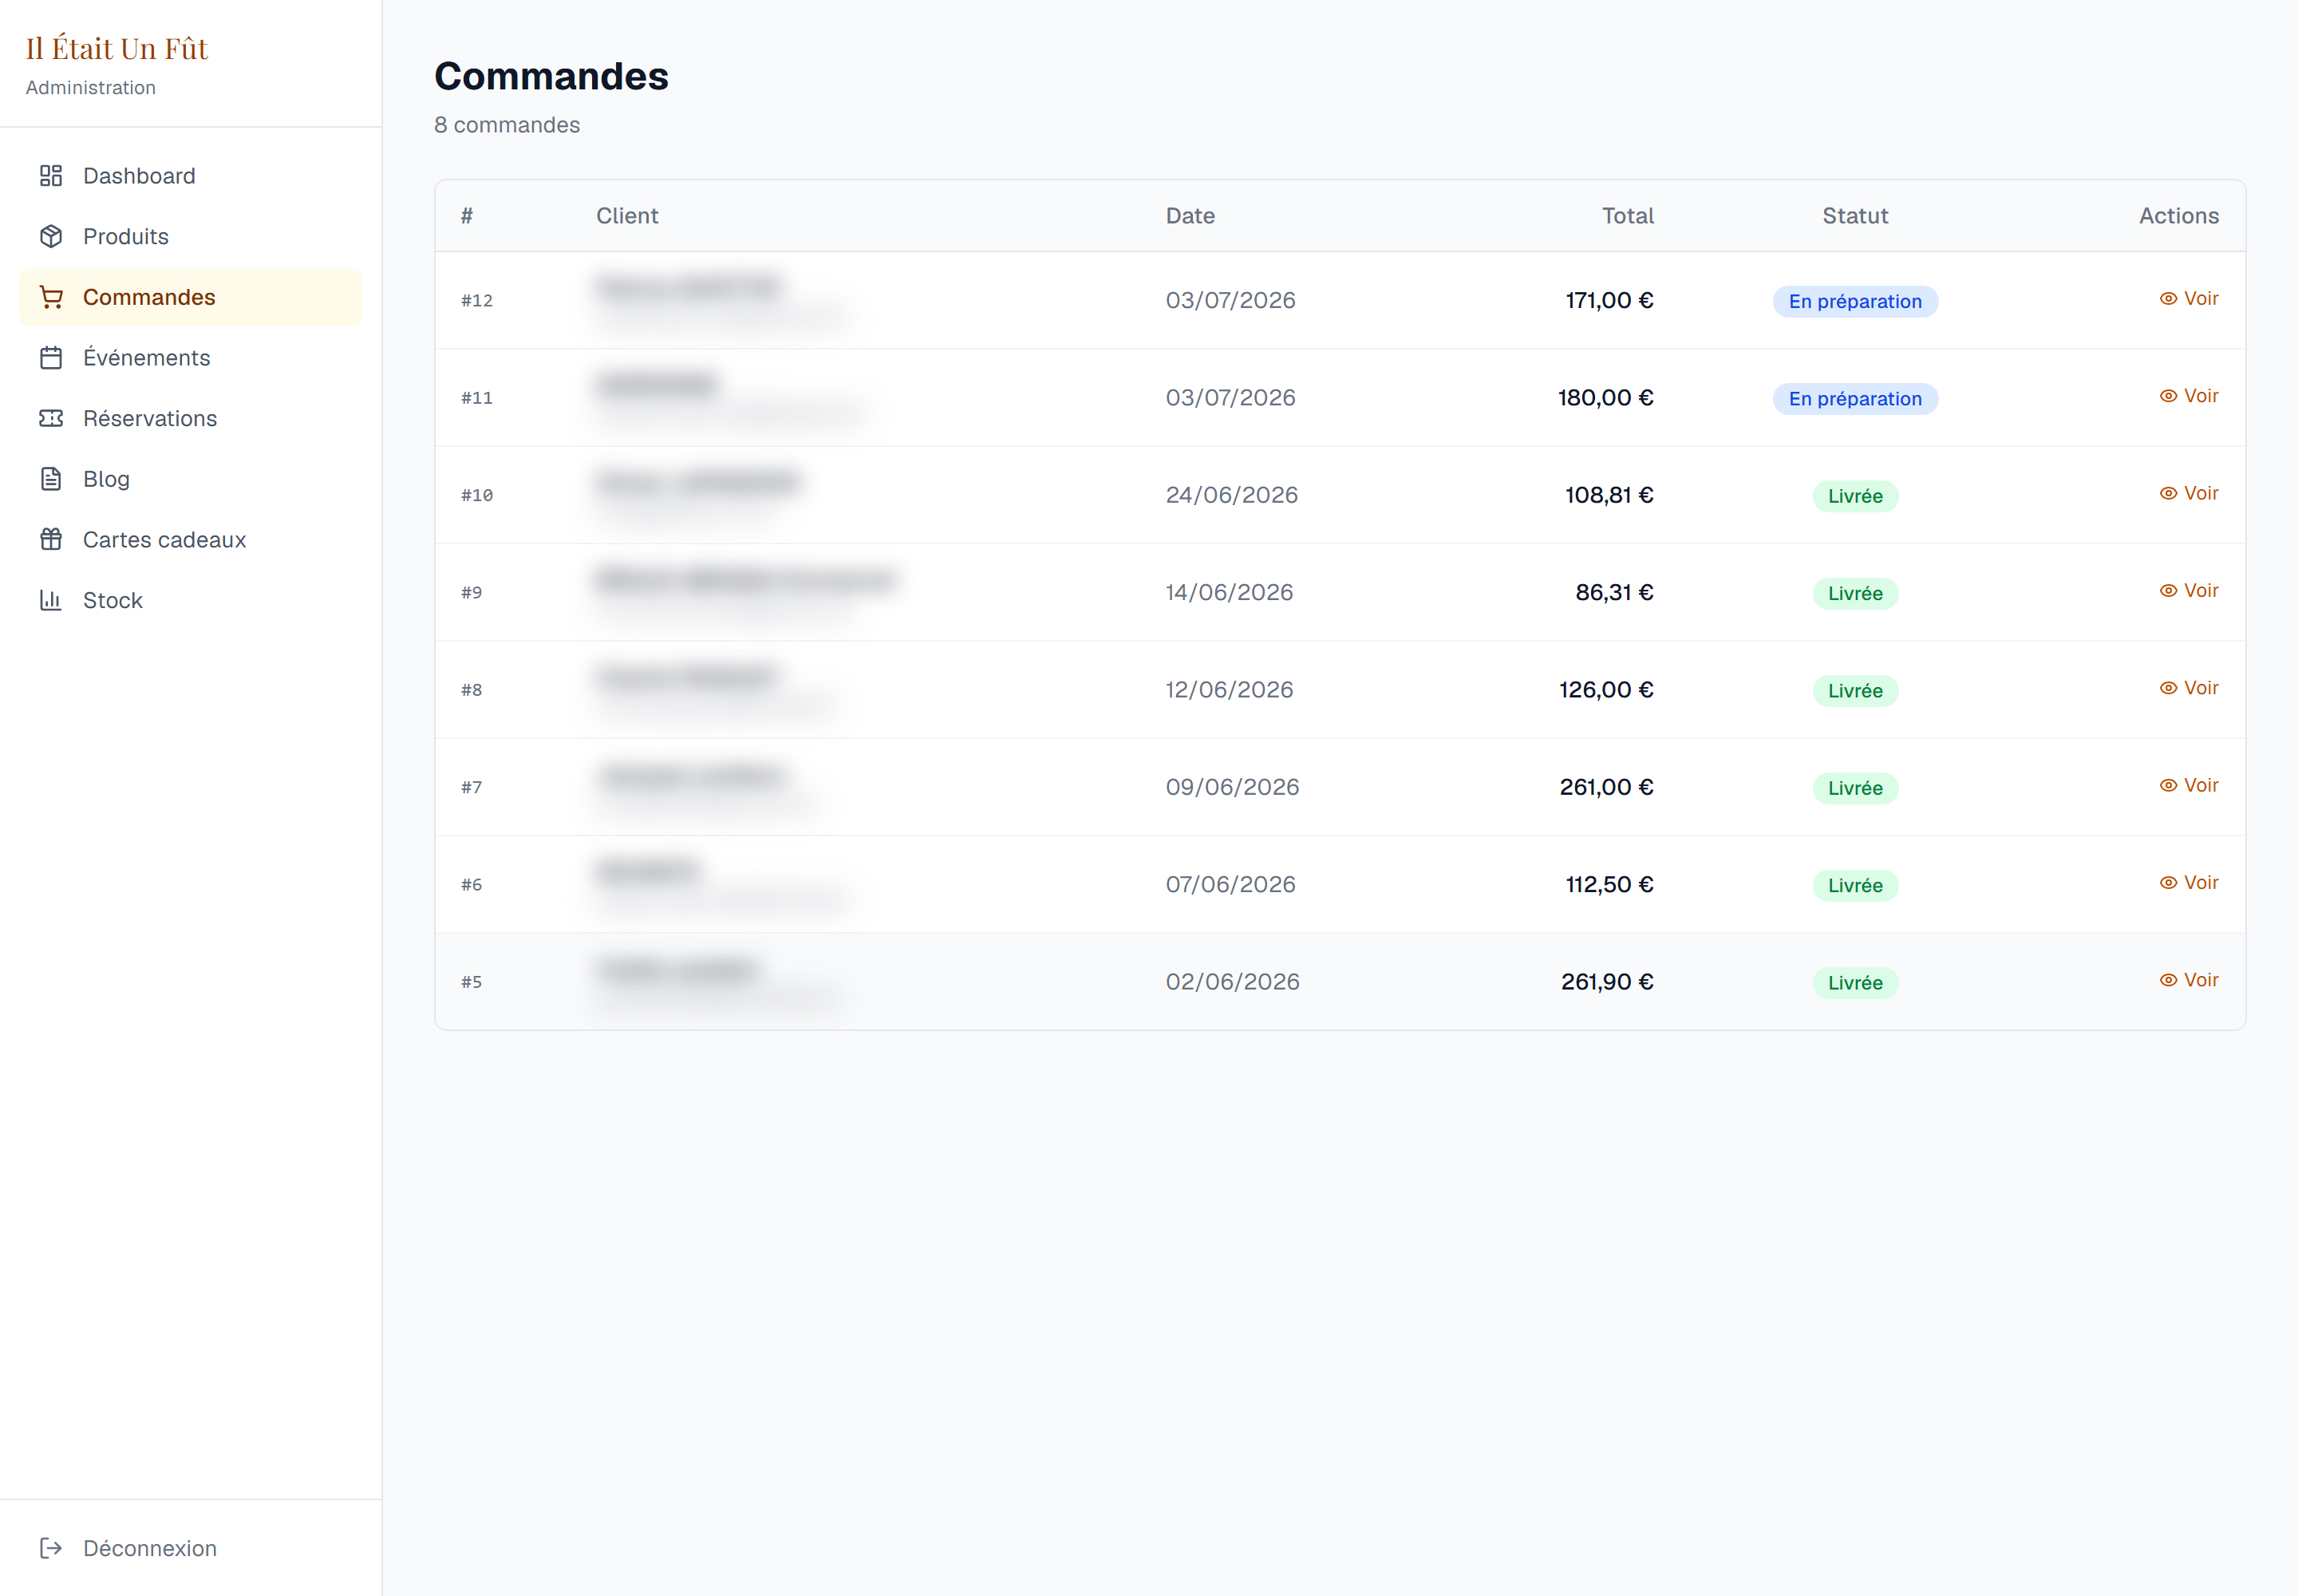Image resolution: width=2298 pixels, height=1596 pixels.
Task: Click the Livrée badge of order #9
Action: click(1855, 593)
